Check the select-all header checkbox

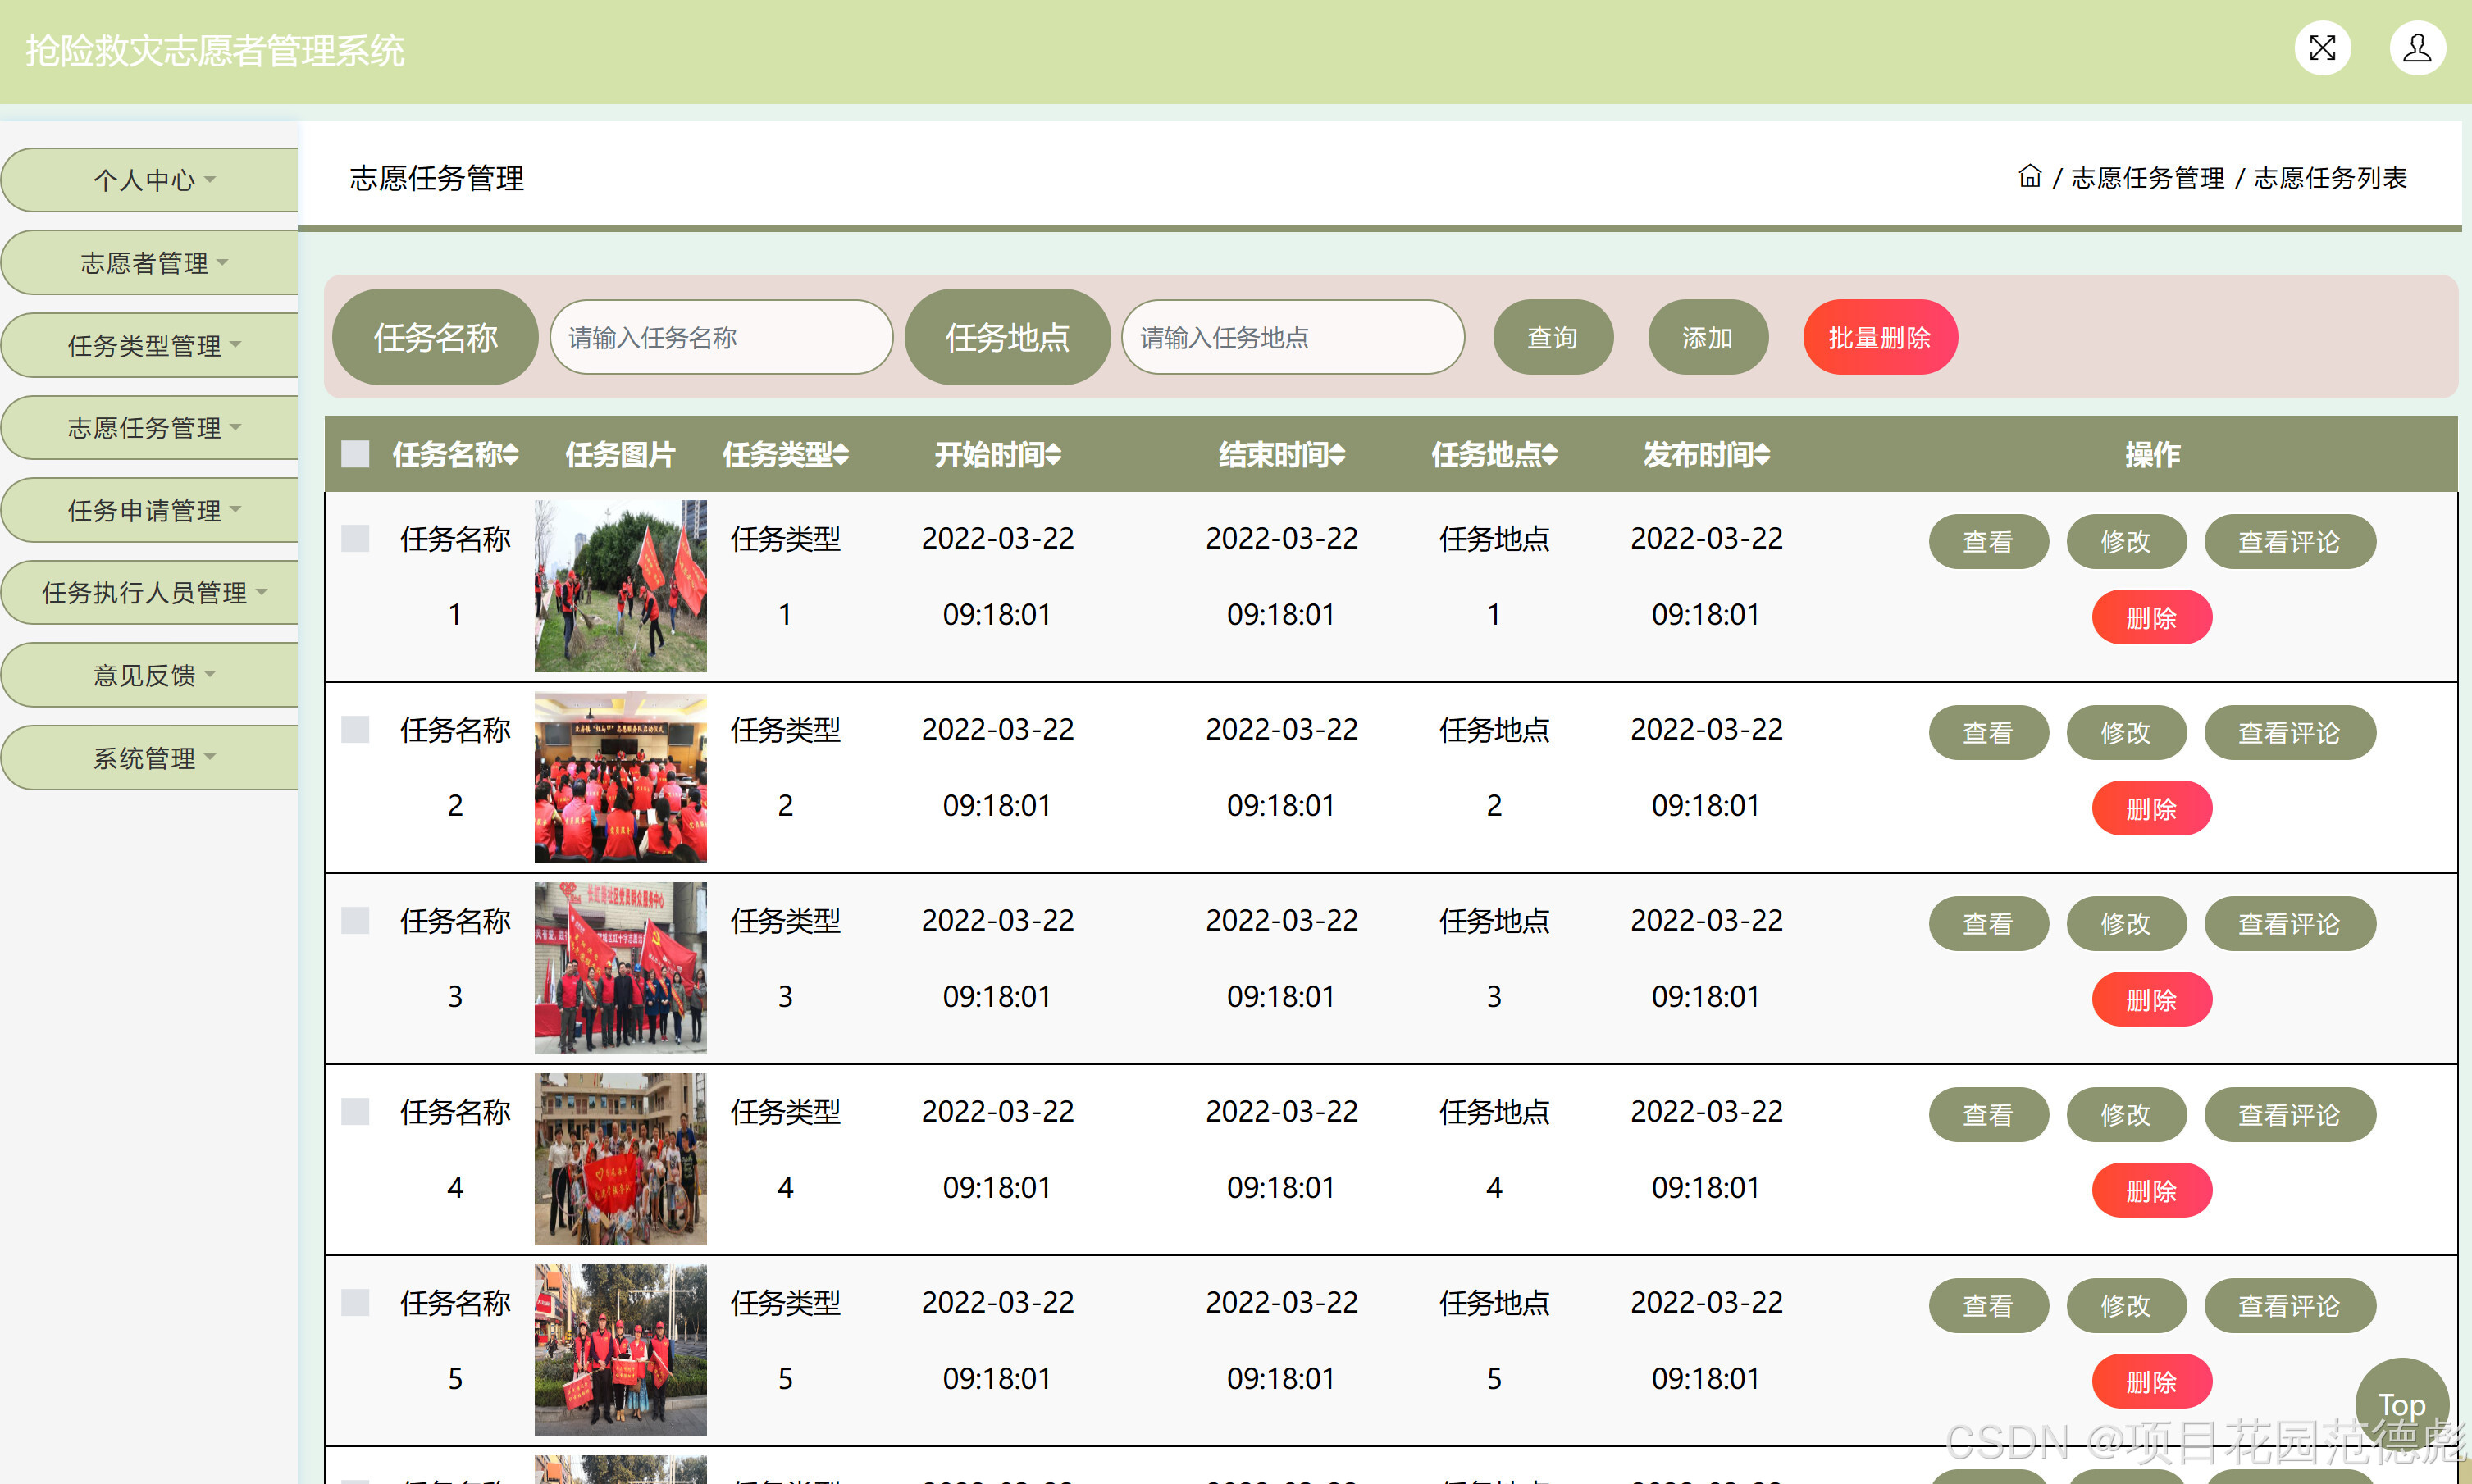[x=355, y=455]
